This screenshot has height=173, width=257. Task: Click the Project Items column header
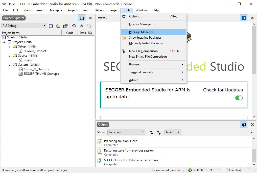click(x=31, y=33)
